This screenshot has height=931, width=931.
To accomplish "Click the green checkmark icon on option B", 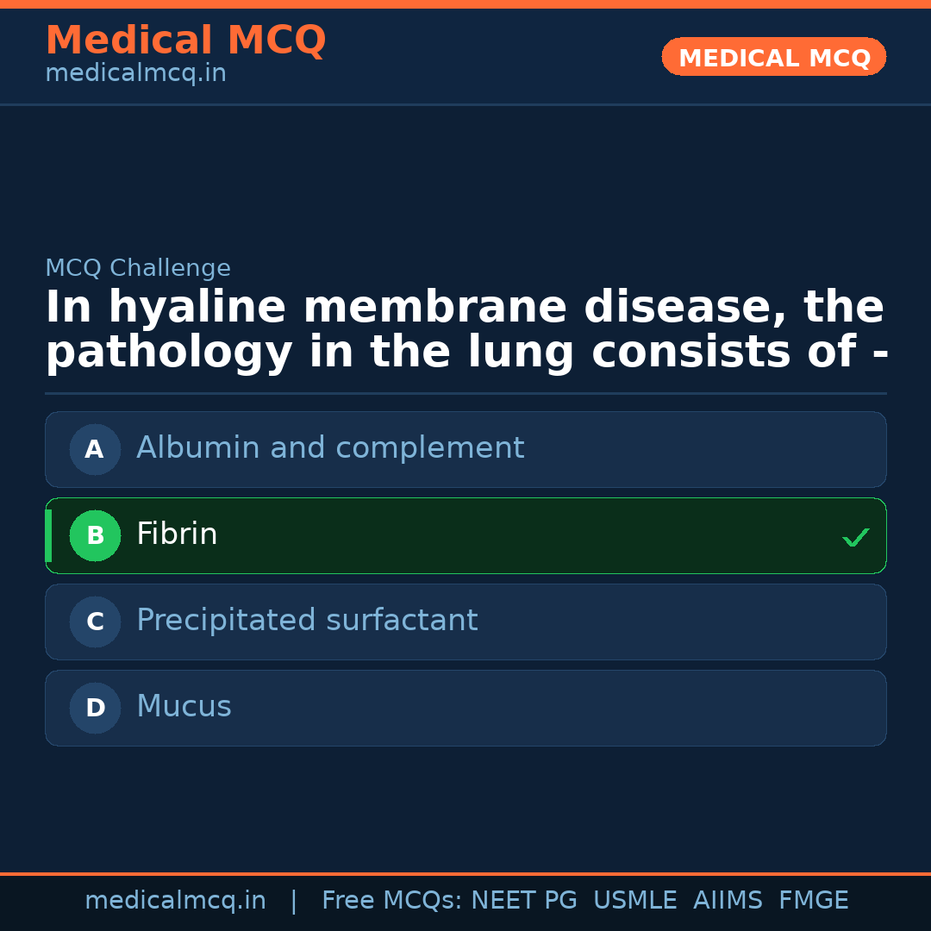I will [856, 537].
